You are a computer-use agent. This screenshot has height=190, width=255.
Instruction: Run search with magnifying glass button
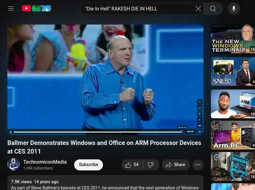click(213, 9)
